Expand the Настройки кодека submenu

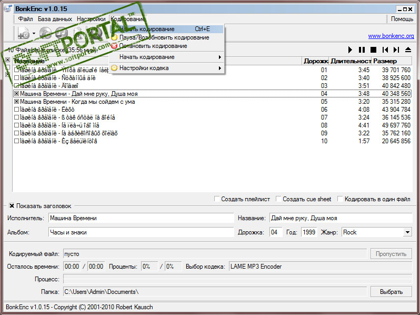pos(167,68)
